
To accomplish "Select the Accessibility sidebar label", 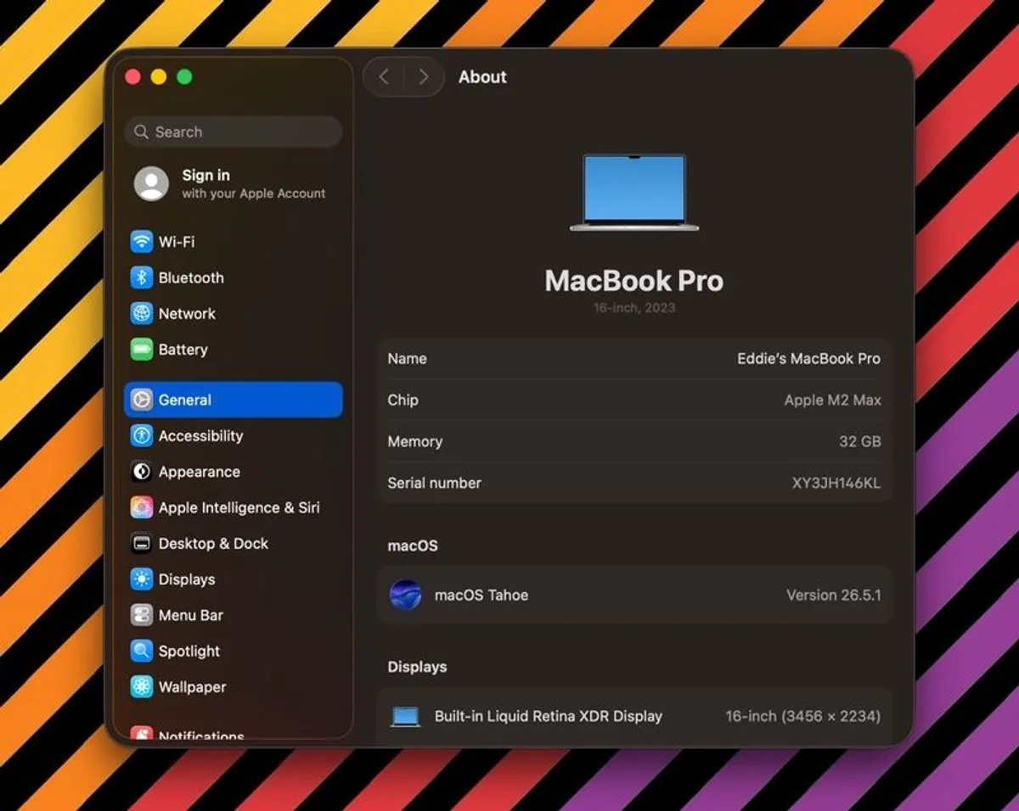I will tap(200, 436).
